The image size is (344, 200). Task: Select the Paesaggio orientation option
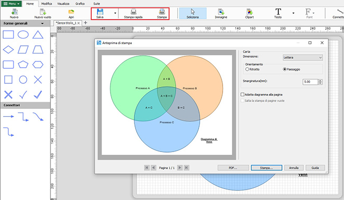point(291,69)
